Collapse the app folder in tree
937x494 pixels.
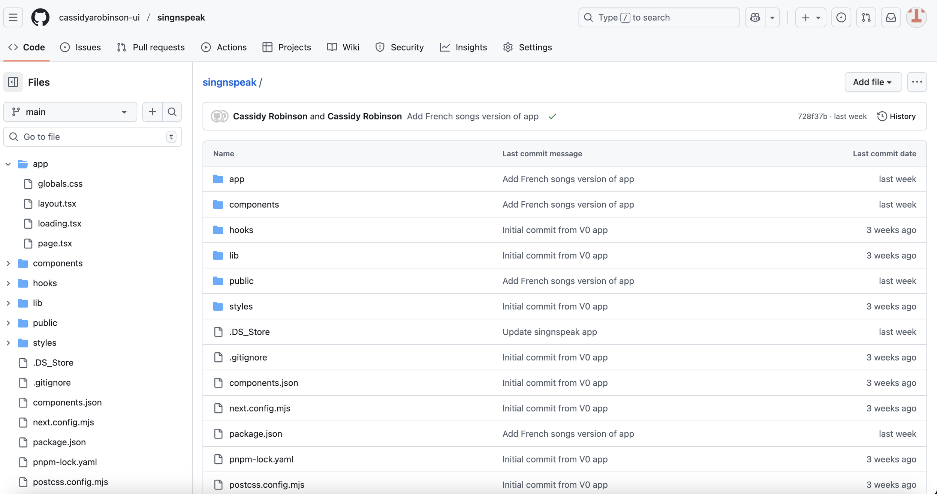click(x=8, y=164)
